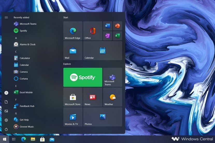Open the Weather tile
The height and width of the screenshot is (143, 215).
pyautogui.click(x=112, y=97)
